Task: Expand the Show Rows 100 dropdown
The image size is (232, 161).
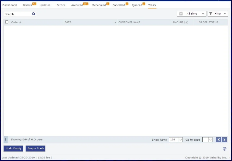Action: 180,140
